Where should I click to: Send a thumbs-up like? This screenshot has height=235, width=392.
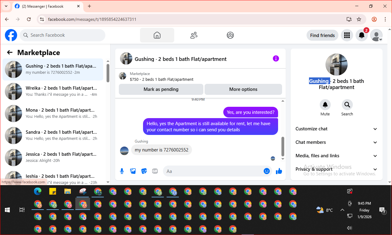[x=279, y=171]
